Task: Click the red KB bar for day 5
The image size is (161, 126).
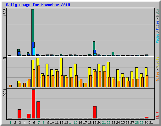Action: click(x=29, y=116)
